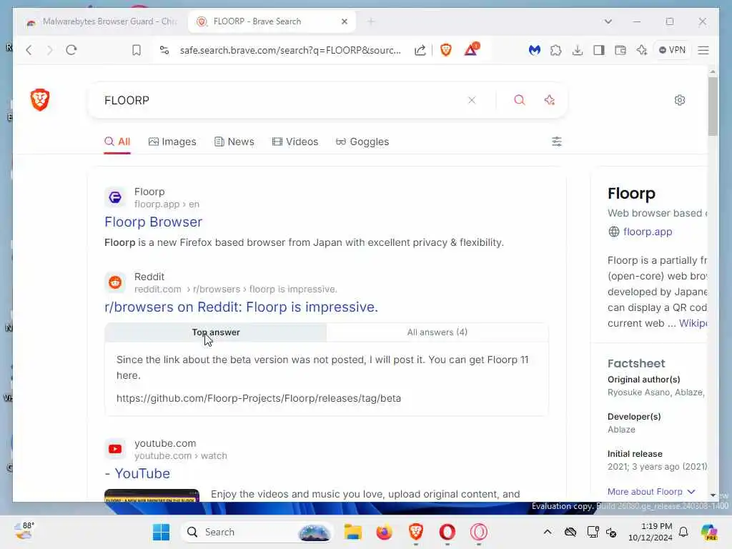Image resolution: width=732 pixels, height=549 pixels.
Task: Click the Reddit favicon icon
Action: [x=115, y=282]
